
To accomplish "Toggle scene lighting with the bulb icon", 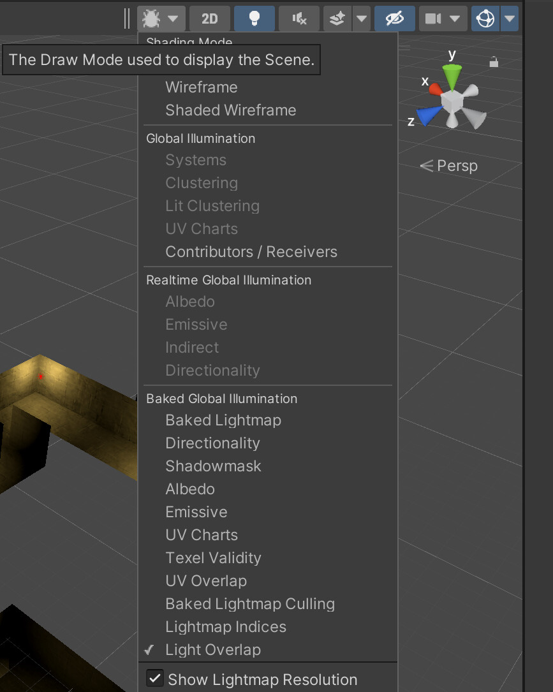I will pos(254,18).
